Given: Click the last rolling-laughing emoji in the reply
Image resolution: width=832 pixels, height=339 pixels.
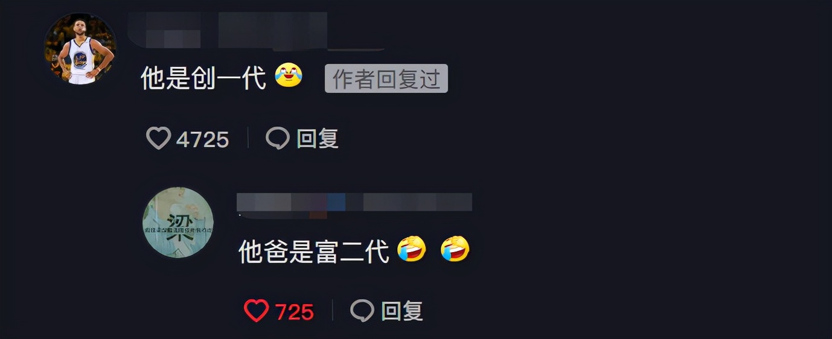Looking at the screenshot, I should pos(455,249).
